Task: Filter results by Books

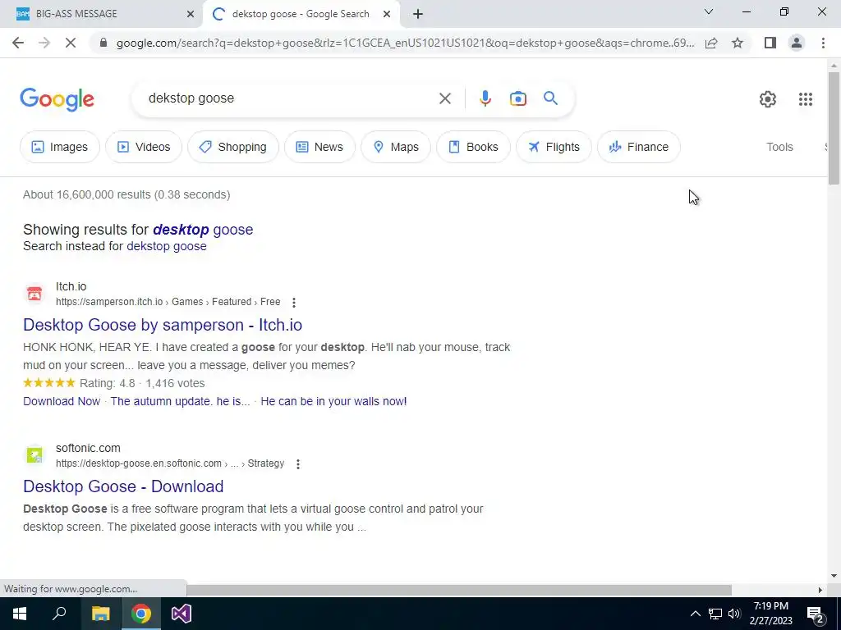Action: tap(473, 147)
